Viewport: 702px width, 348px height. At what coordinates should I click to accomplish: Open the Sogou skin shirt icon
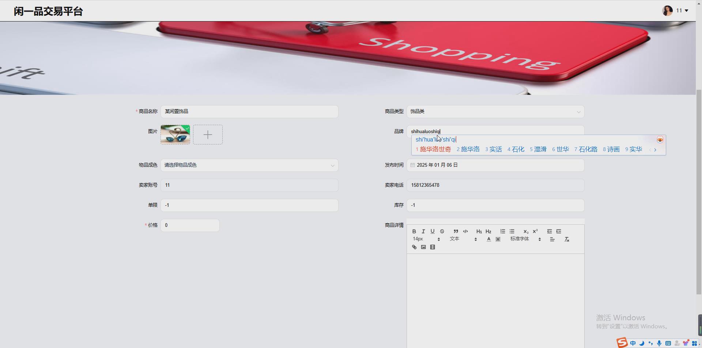pyautogui.click(x=686, y=343)
